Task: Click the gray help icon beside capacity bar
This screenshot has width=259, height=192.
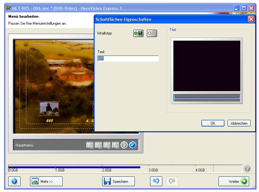Action: click(x=247, y=169)
